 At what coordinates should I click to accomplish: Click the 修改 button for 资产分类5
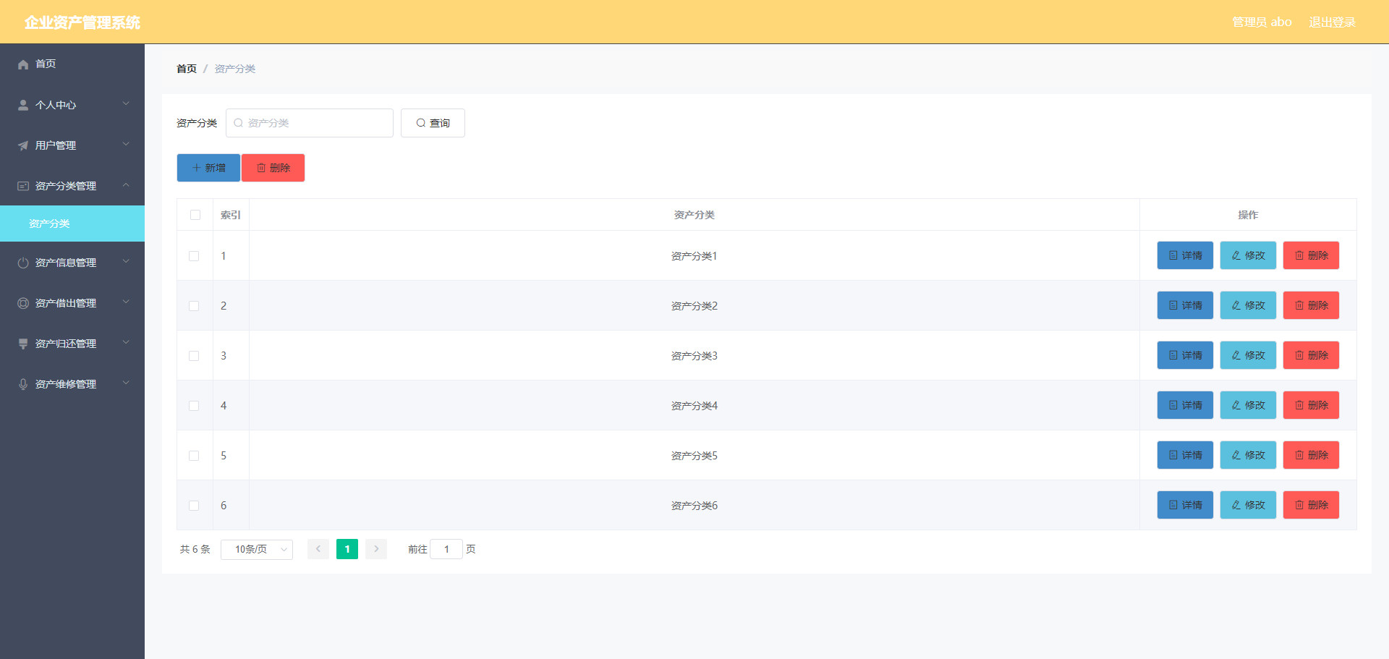click(x=1248, y=455)
